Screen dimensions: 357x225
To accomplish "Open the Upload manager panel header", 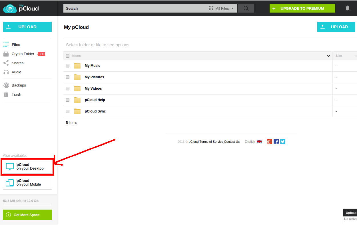I will pyautogui.click(x=350, y=213).
